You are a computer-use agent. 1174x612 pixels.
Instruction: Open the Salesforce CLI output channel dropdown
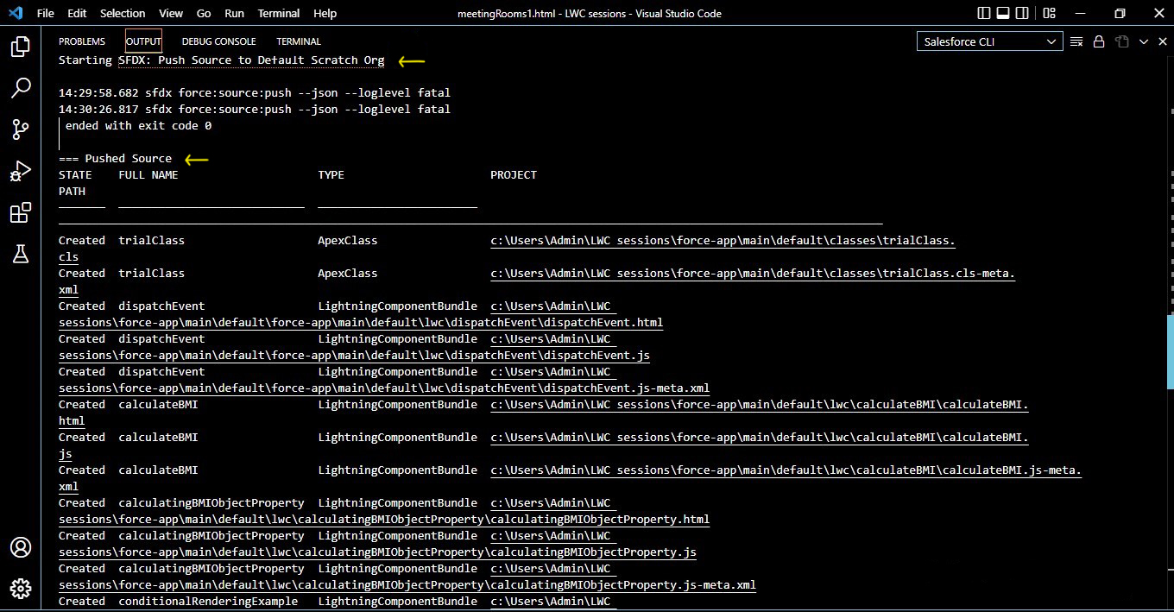989,41
